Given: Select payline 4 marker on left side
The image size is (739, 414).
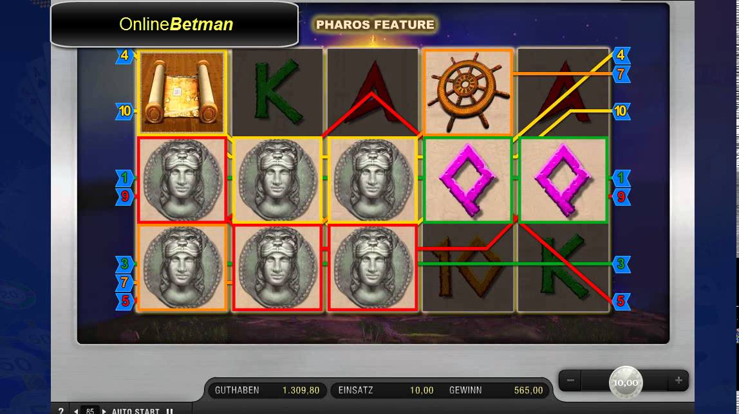Looking at the screenshot, I should (125, 55).
